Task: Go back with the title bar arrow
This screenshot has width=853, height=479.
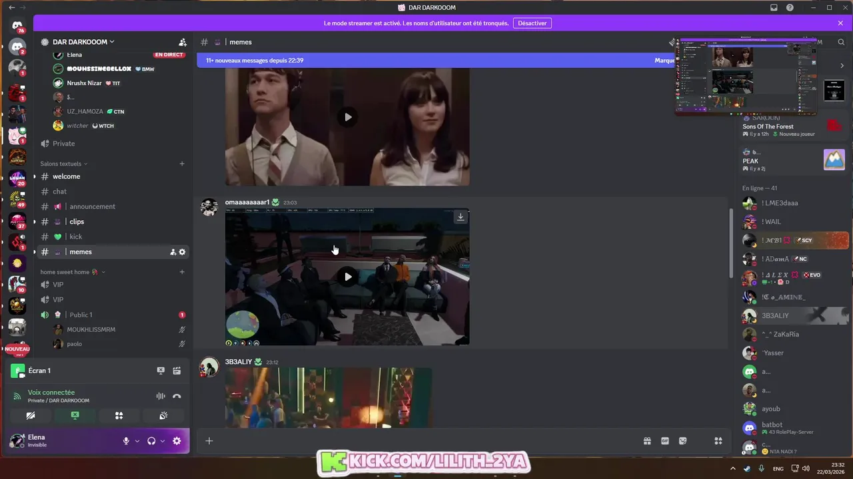Action: click(x=11, y=7)
